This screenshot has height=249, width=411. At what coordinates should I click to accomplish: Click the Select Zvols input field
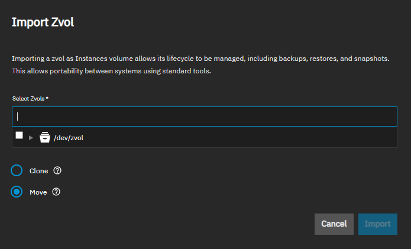[x=204, y=117]
